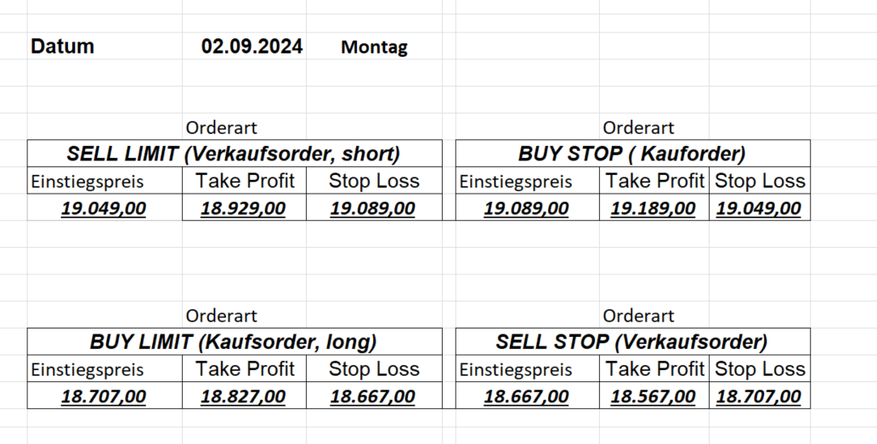Image resolution: width=877 pixels, height=444 pixels.
Task: Select SELL LIMIT stop loss value 19.089,00
Action: click(x=372, y=208)
